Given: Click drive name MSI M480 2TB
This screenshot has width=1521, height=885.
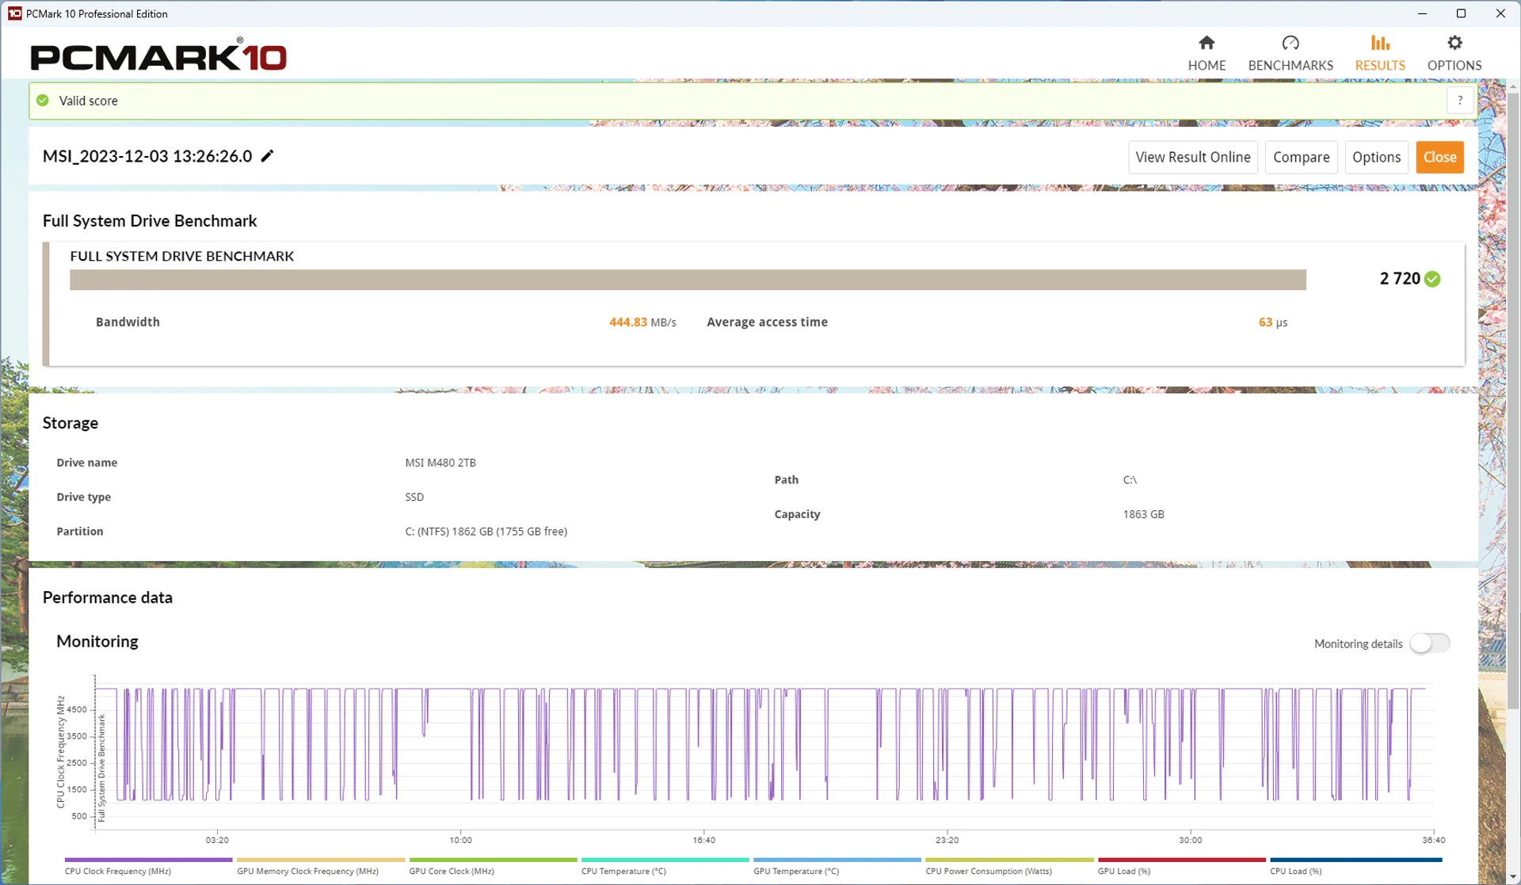Looking at the screenshot, I should point(440,463).
